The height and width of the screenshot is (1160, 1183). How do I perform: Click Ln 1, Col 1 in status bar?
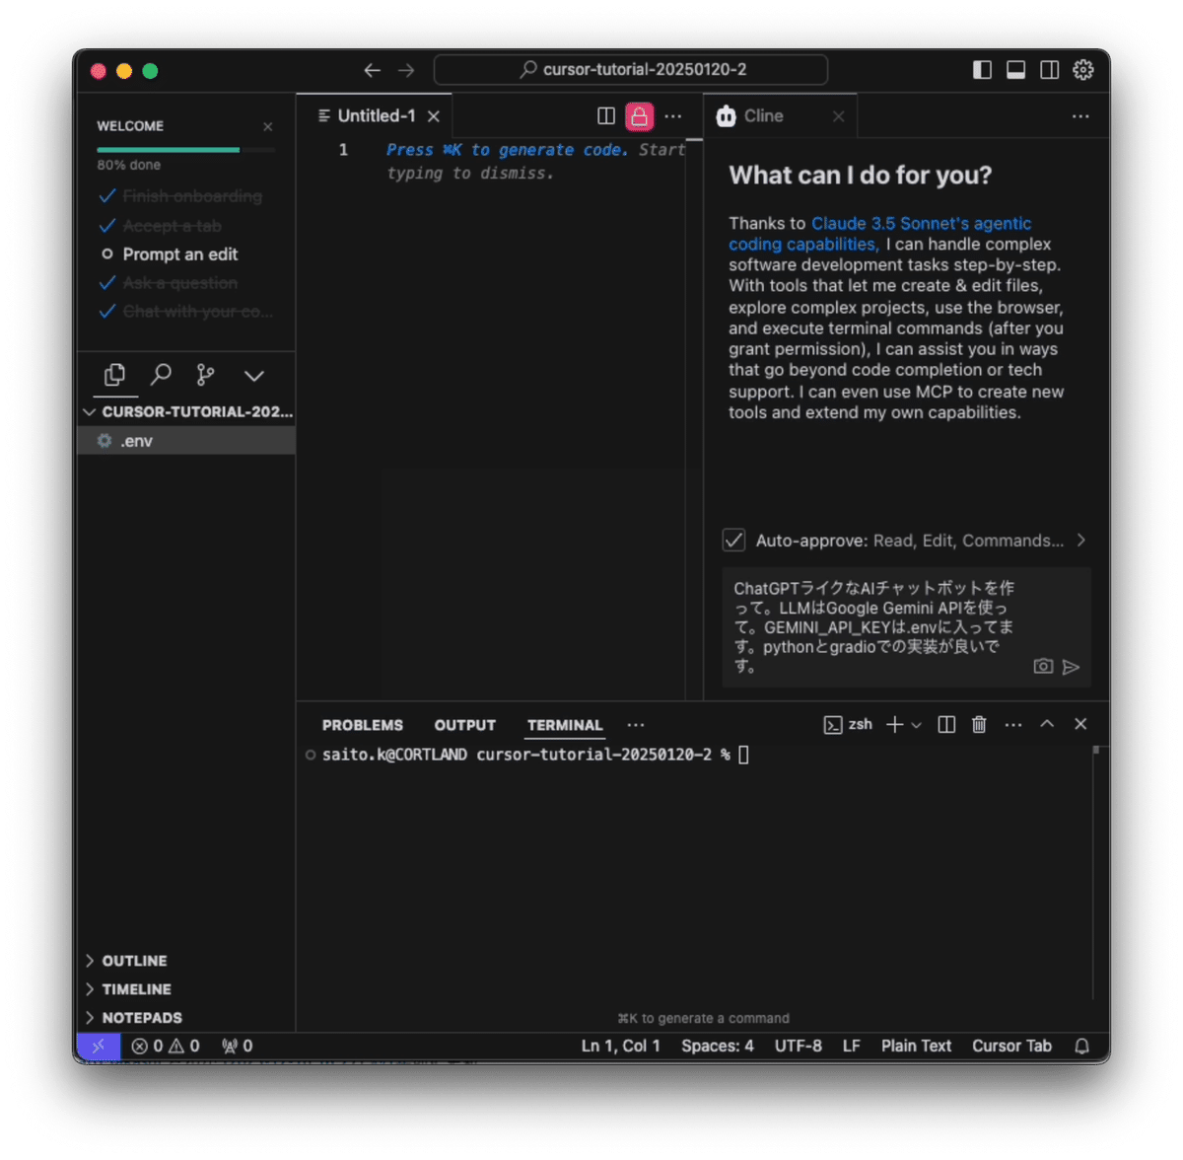tap(620, 1047)
